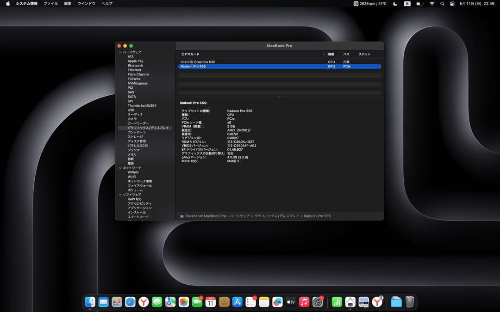Click battery status icon in menu bar
Image resolution: width=500 pixels, height=312 pixels.
tap(420, 4)
